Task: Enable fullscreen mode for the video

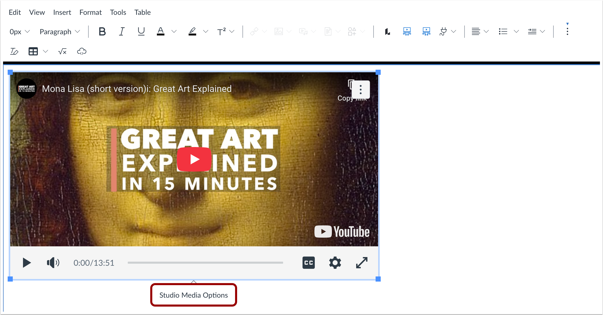Action: click(361, 263)
